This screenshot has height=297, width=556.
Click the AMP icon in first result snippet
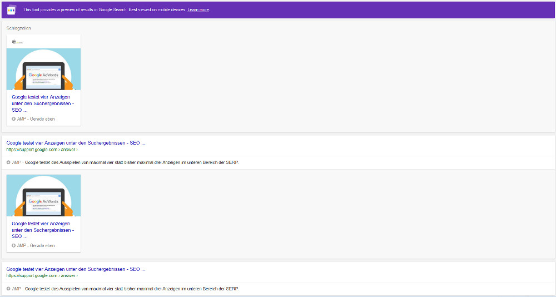[x=9, y=162]
